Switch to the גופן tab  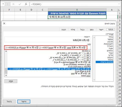tap(92, 30)
